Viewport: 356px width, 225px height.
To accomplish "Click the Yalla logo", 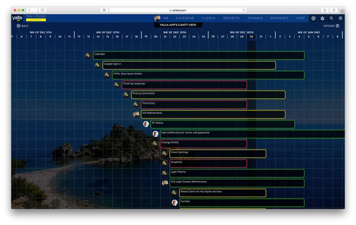I will [x=17, y=18].
